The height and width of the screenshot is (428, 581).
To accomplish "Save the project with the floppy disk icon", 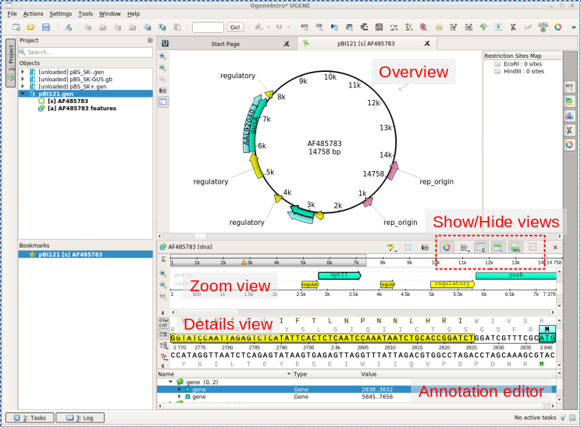I will [45, 27].
